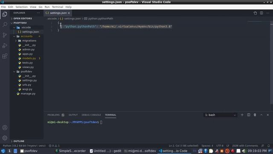Viewport: 273px width, 154px height.
Task: Collapse the PSOFTDEV workspace section
Action: pyautogui.click(x=20, y=23)
